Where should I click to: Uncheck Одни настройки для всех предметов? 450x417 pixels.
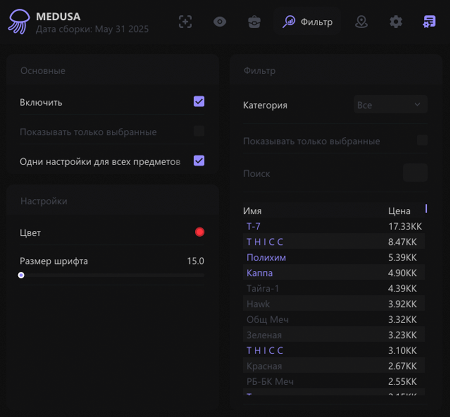tap(199, 161)
